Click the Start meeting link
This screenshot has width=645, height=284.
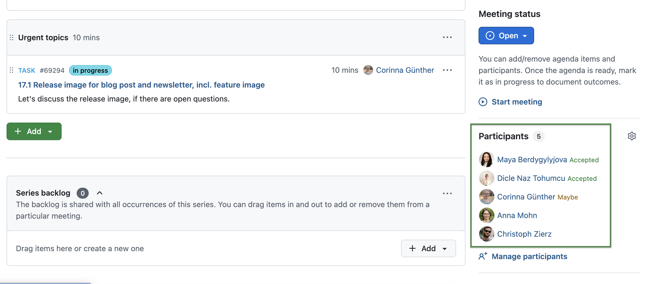(x=517, y=102)
